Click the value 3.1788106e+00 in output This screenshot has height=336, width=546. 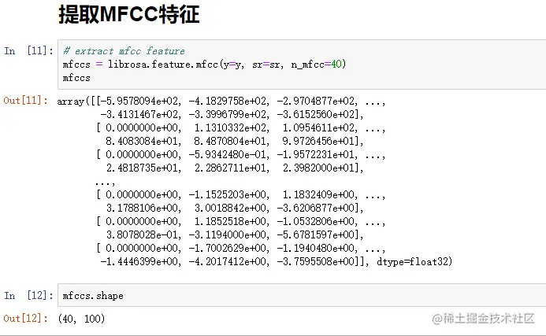(x=143, y=208)
